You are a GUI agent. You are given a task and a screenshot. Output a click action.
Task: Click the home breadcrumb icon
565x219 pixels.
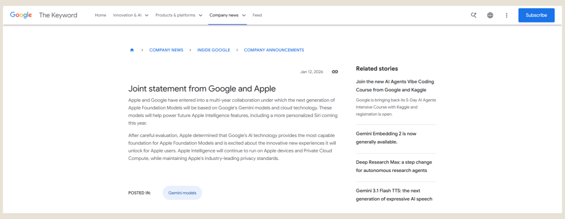[x=132, y=50]
